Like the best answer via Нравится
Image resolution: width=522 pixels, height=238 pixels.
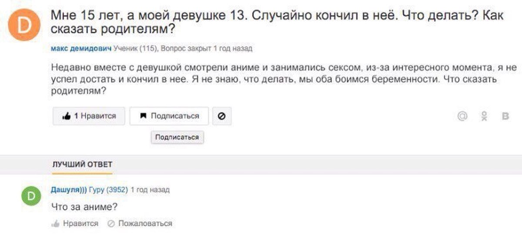pyautogui.click(x=75, y=223)
